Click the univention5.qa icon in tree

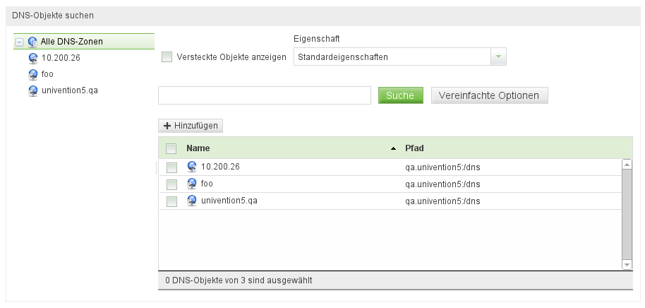(33, 90)
